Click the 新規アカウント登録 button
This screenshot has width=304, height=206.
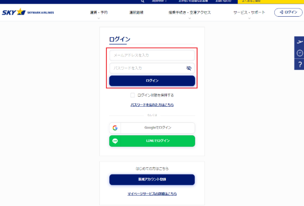click(152, 180)
